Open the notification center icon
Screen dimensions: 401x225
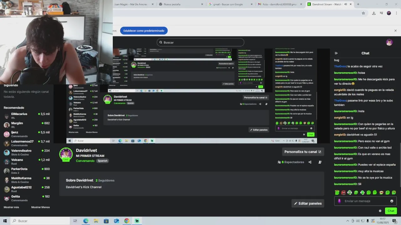[394, 221]
